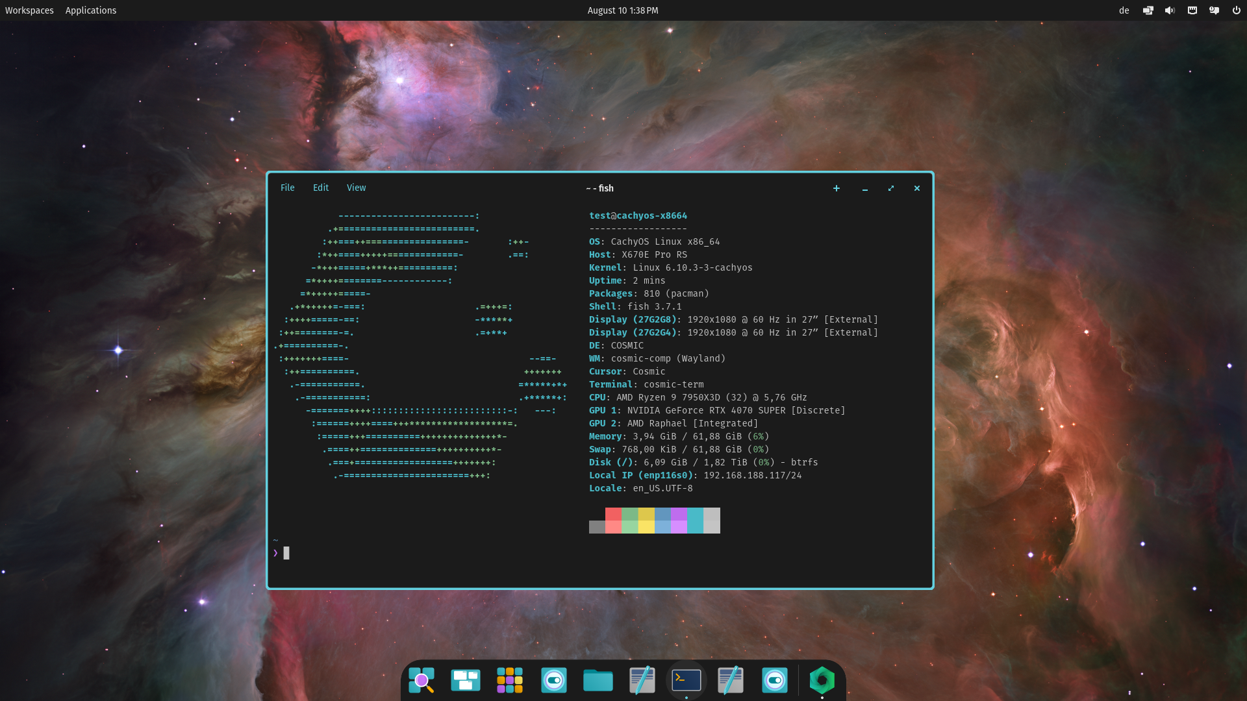This screenshot has width=1247, height=701.
Task: Open a new terminal tab with plus
Action: pyautogui.click(x=837, y=188)
